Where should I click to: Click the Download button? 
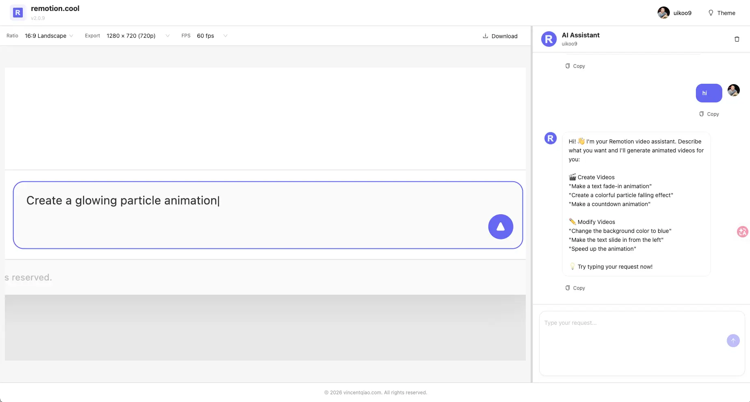[x=500, y=36]
